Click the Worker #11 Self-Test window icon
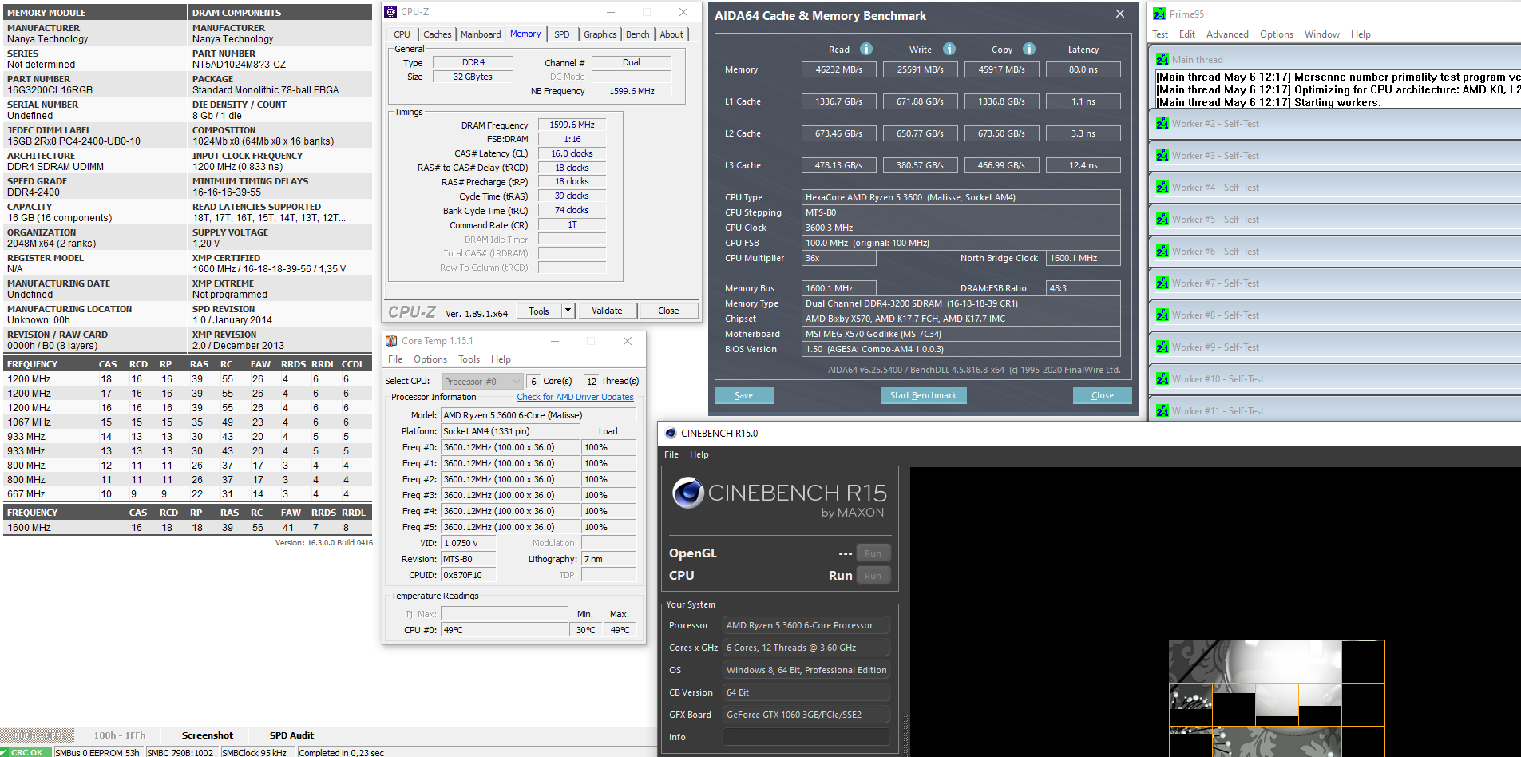The height and width of the screenshot is (757, 1521). (x=1162, y=410)
